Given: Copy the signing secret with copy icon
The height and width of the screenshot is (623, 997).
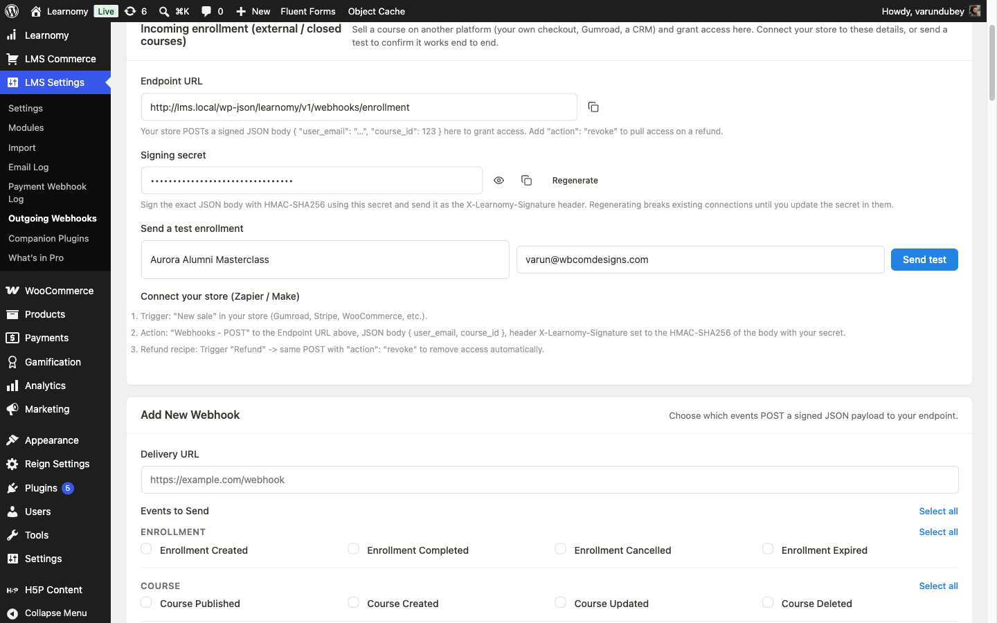Looking at the screenshot, I should (x=526, y=181).
